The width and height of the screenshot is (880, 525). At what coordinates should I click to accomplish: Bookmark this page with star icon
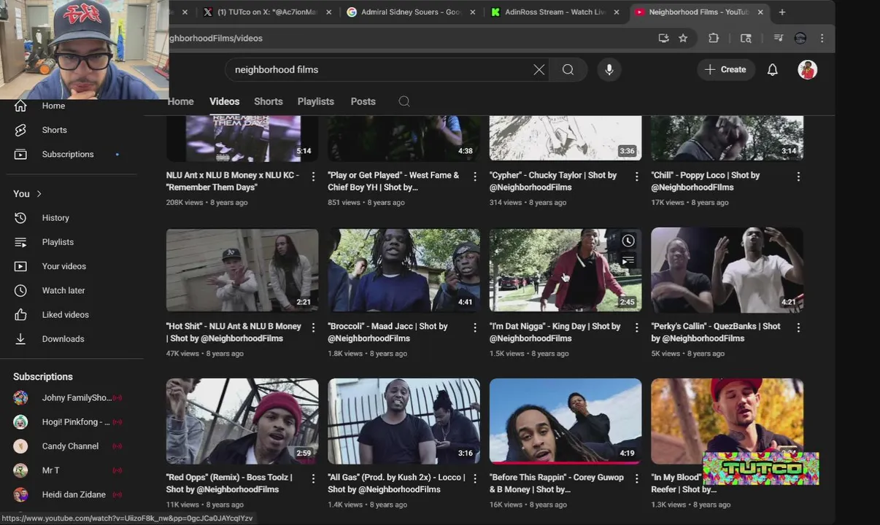[683, 38]
